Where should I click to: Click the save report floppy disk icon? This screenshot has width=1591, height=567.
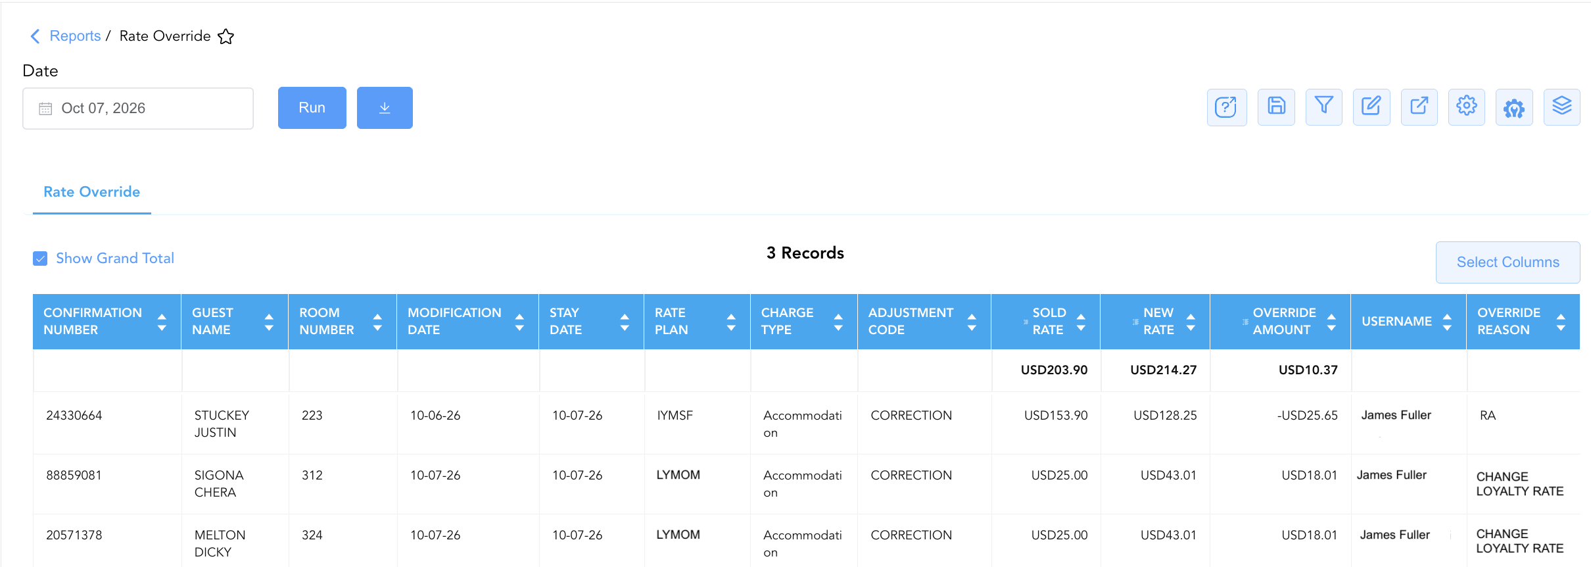[1276, 107]
